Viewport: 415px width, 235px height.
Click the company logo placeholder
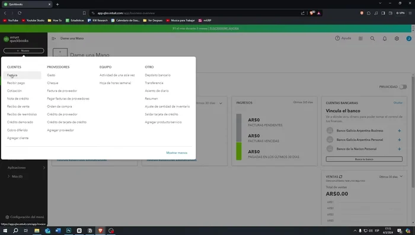click(60, 53)
